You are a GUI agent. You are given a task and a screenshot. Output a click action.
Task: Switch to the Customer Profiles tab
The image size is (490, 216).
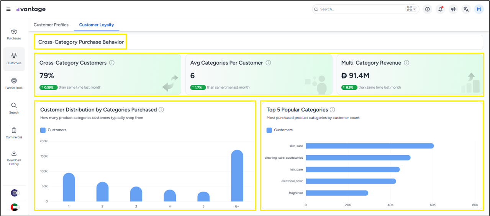pos(51,25)
